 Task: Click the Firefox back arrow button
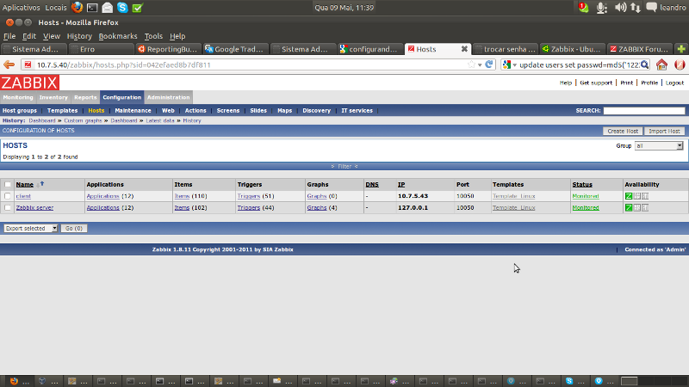[x=9, y=65]
